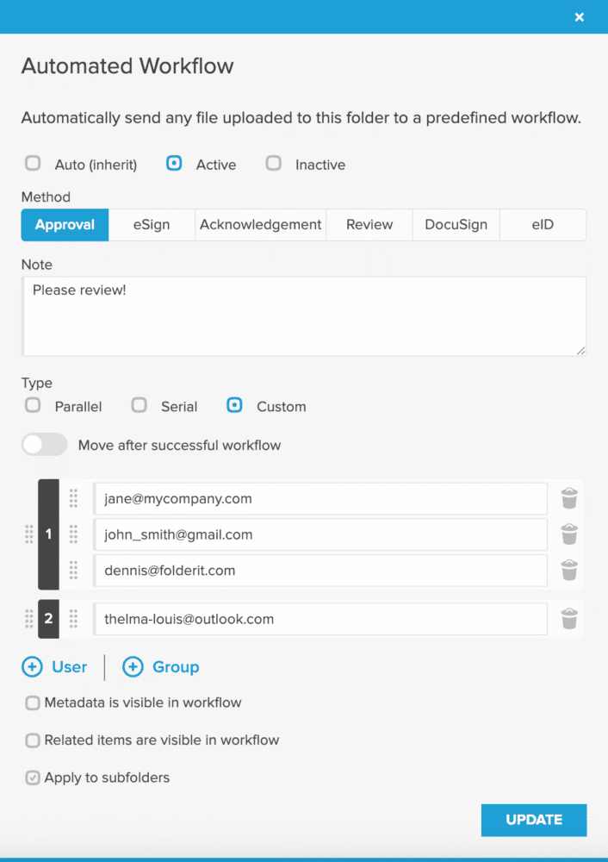Click the plus icon to add Group
This screenshot has width=608, height=862.
(x=133, y=667)
